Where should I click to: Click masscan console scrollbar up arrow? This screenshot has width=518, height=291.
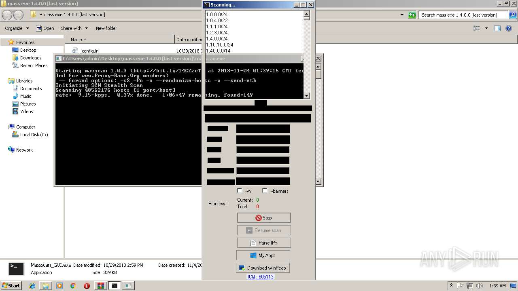tap(318, 66)
